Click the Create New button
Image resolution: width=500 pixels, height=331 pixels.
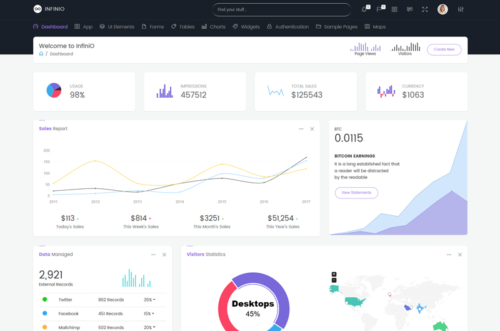tap(444, 49)
